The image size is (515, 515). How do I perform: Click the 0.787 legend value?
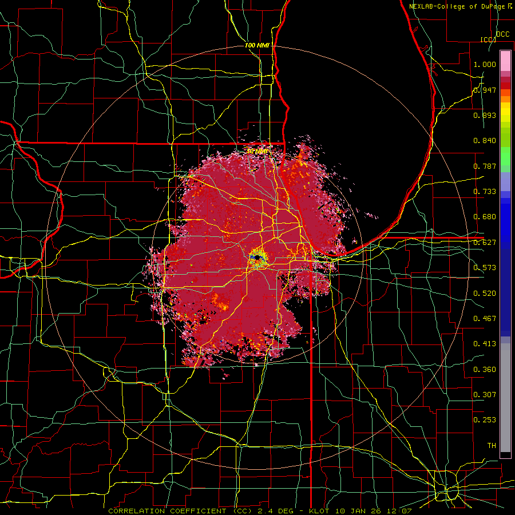coord(485,166)
